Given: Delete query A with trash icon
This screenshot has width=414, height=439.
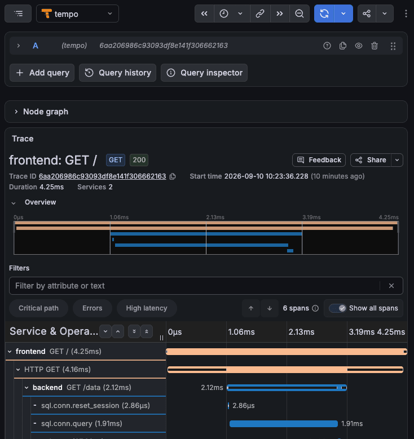Looking at the screenshot, I should (x=375, y=46).
